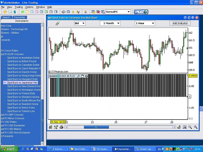Click the chart trade icon at bottom-left
This screenshot has height=152, width=203.
pos(50,127)
